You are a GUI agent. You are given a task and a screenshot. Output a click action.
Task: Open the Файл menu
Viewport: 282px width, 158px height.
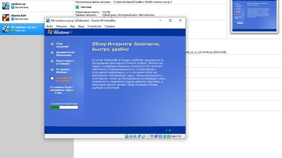[x=49, y=26]
